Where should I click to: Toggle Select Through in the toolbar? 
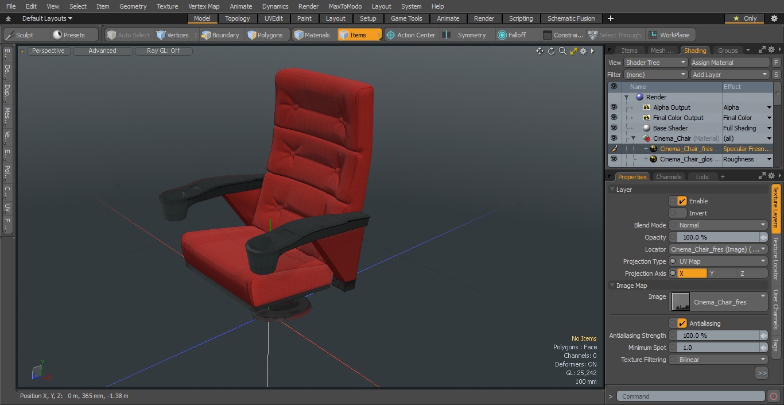(x=615, y=35)
